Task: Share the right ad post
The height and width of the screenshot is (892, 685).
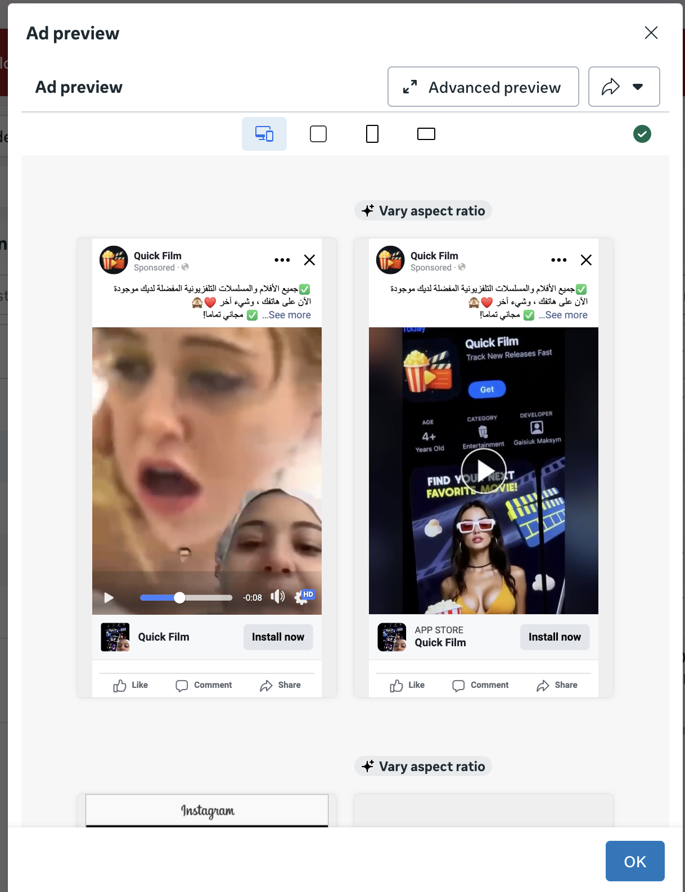Action: pyautogui.click(x=557, y=685)
